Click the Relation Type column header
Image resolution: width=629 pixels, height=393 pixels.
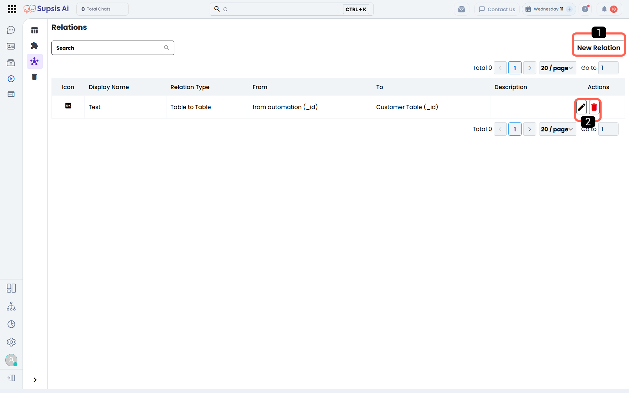[190, 87]
